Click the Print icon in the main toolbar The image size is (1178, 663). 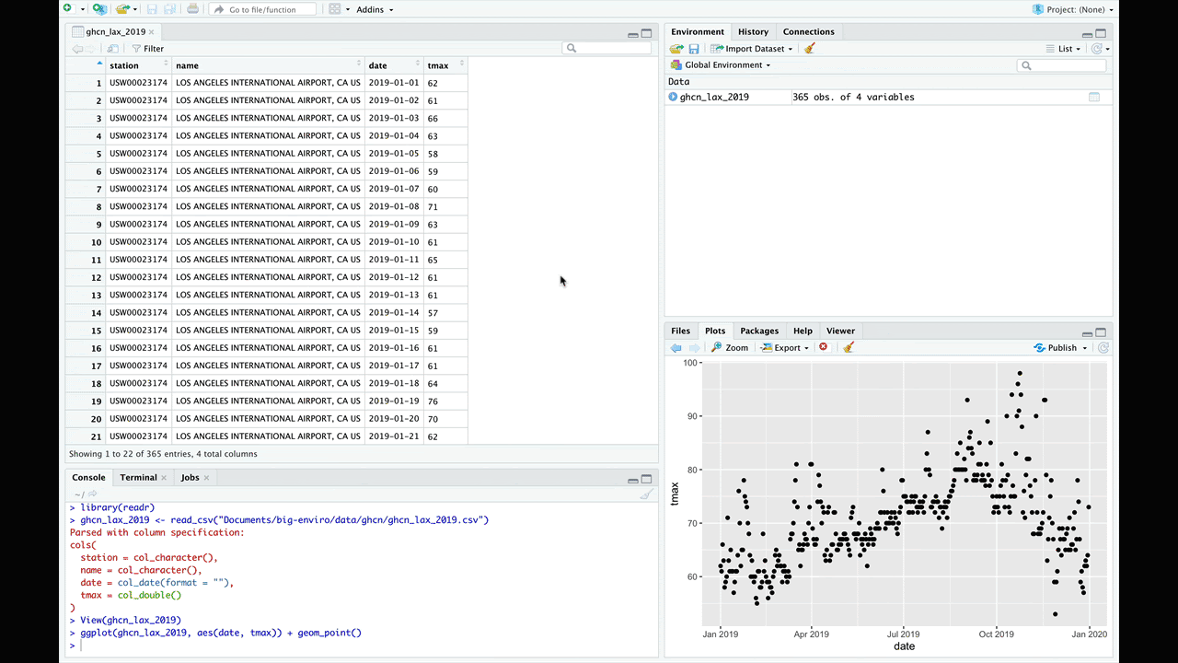(x=192, y=9)
